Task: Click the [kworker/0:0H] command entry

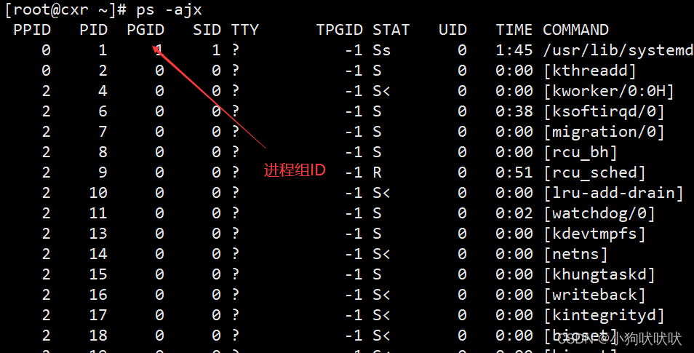Action: [x=609, y=91]
